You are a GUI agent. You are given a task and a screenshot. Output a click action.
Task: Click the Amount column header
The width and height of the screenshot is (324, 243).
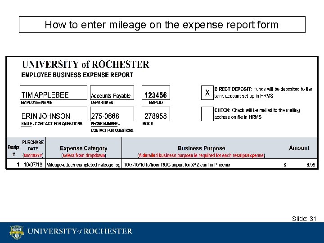[299, 148]
